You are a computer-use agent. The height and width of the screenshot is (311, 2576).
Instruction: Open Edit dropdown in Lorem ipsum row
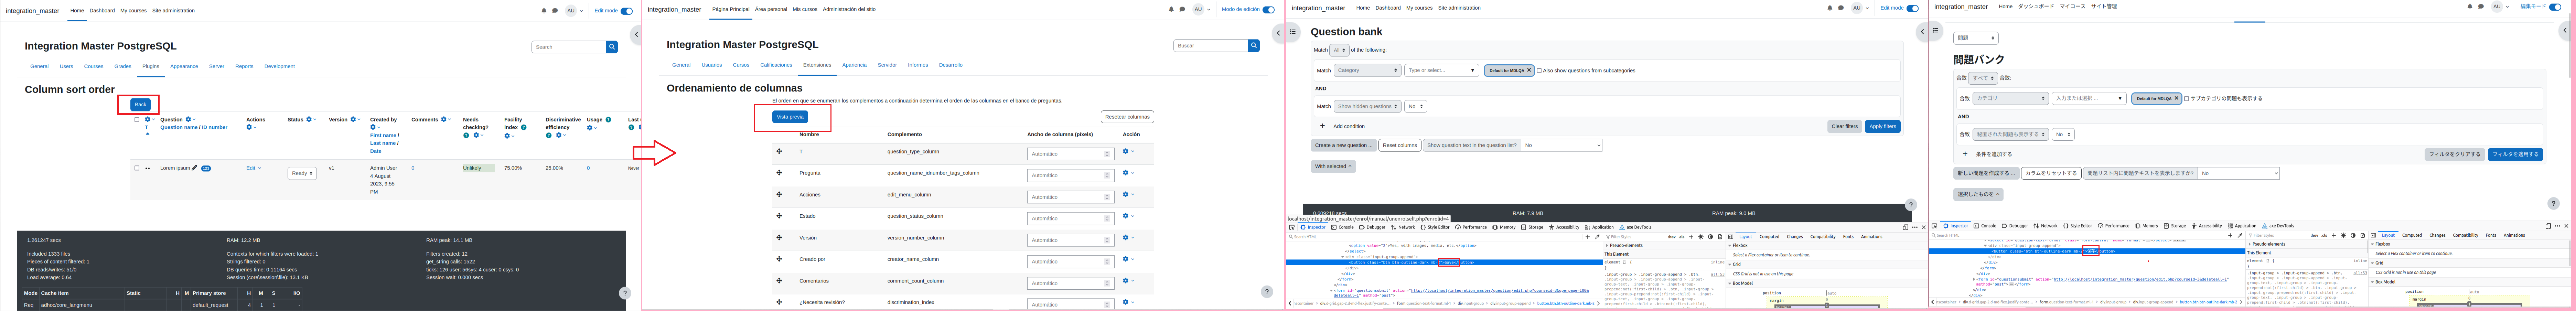[254, 168]
